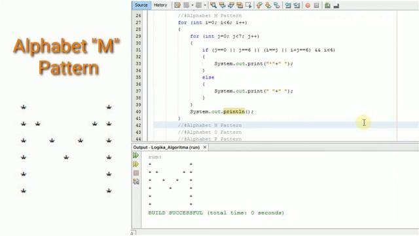Click the Alphabet comment on line 43
The width and height of the screenshot is (419, 236).
[x=209, y=132]
